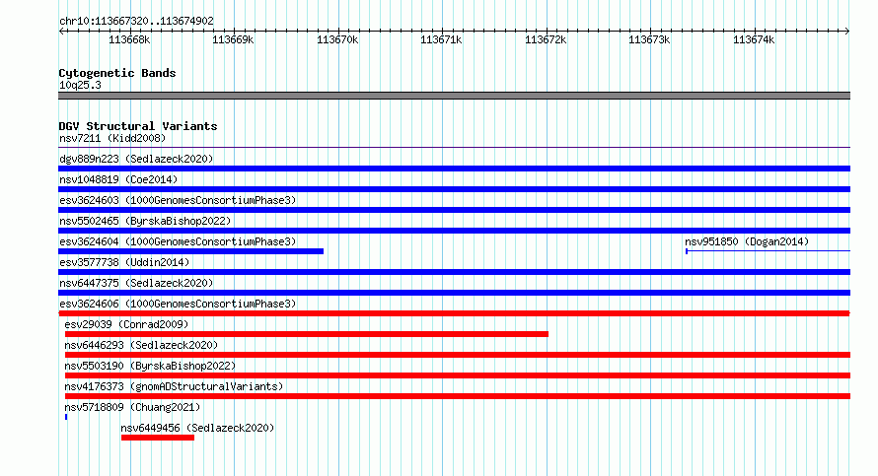
Task: Open nsv5718809 (Chuang2021) label
Action: click(132, 407)
